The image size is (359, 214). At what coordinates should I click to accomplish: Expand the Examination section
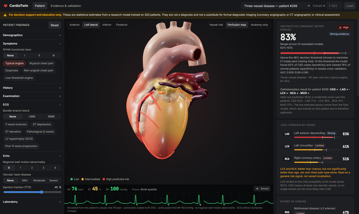[x=32, y=96]
